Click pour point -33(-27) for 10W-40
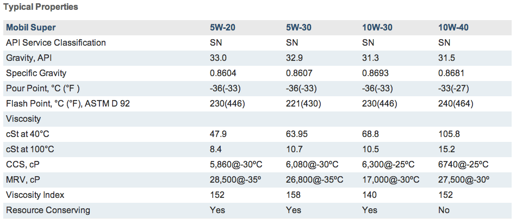Image resolution: width=516 pixels, height=224 pixels. tap(454, 89)
